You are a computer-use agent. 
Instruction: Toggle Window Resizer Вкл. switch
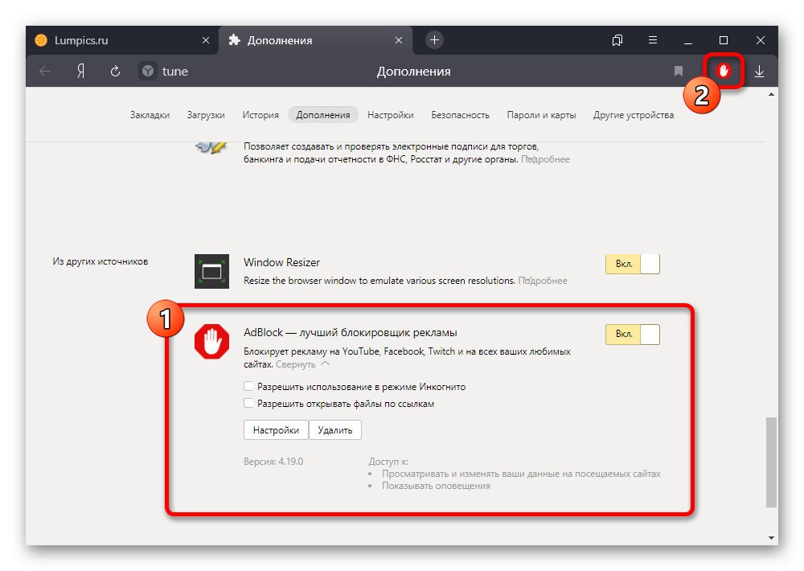tap(632, 265)
